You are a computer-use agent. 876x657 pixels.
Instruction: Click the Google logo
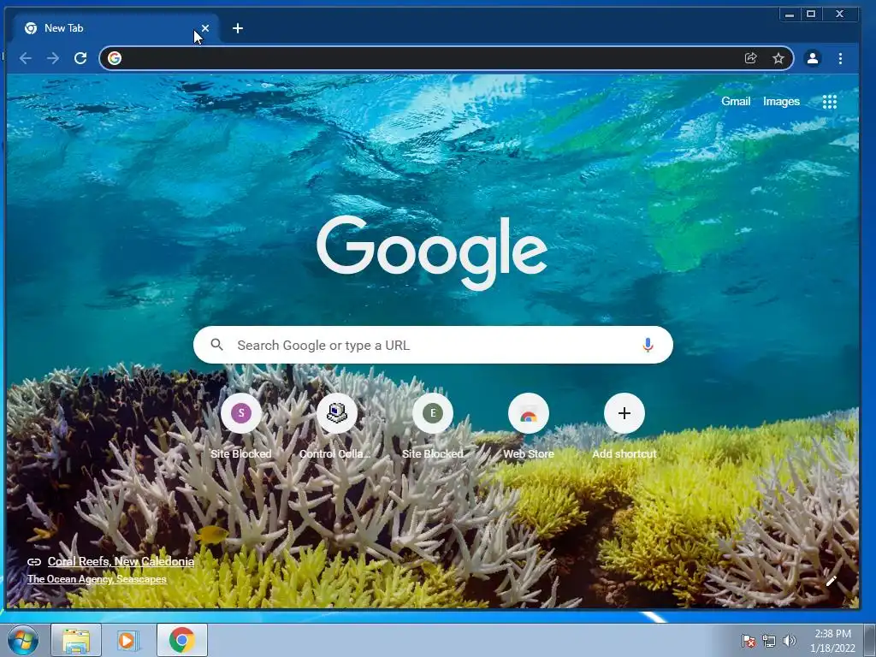pyautogui.click(x=432, y=252)
